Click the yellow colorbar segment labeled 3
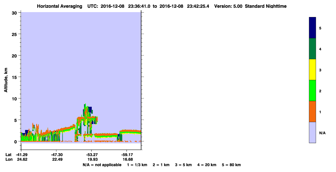Screen dimensions: 336x172 (x=312, y=70)
